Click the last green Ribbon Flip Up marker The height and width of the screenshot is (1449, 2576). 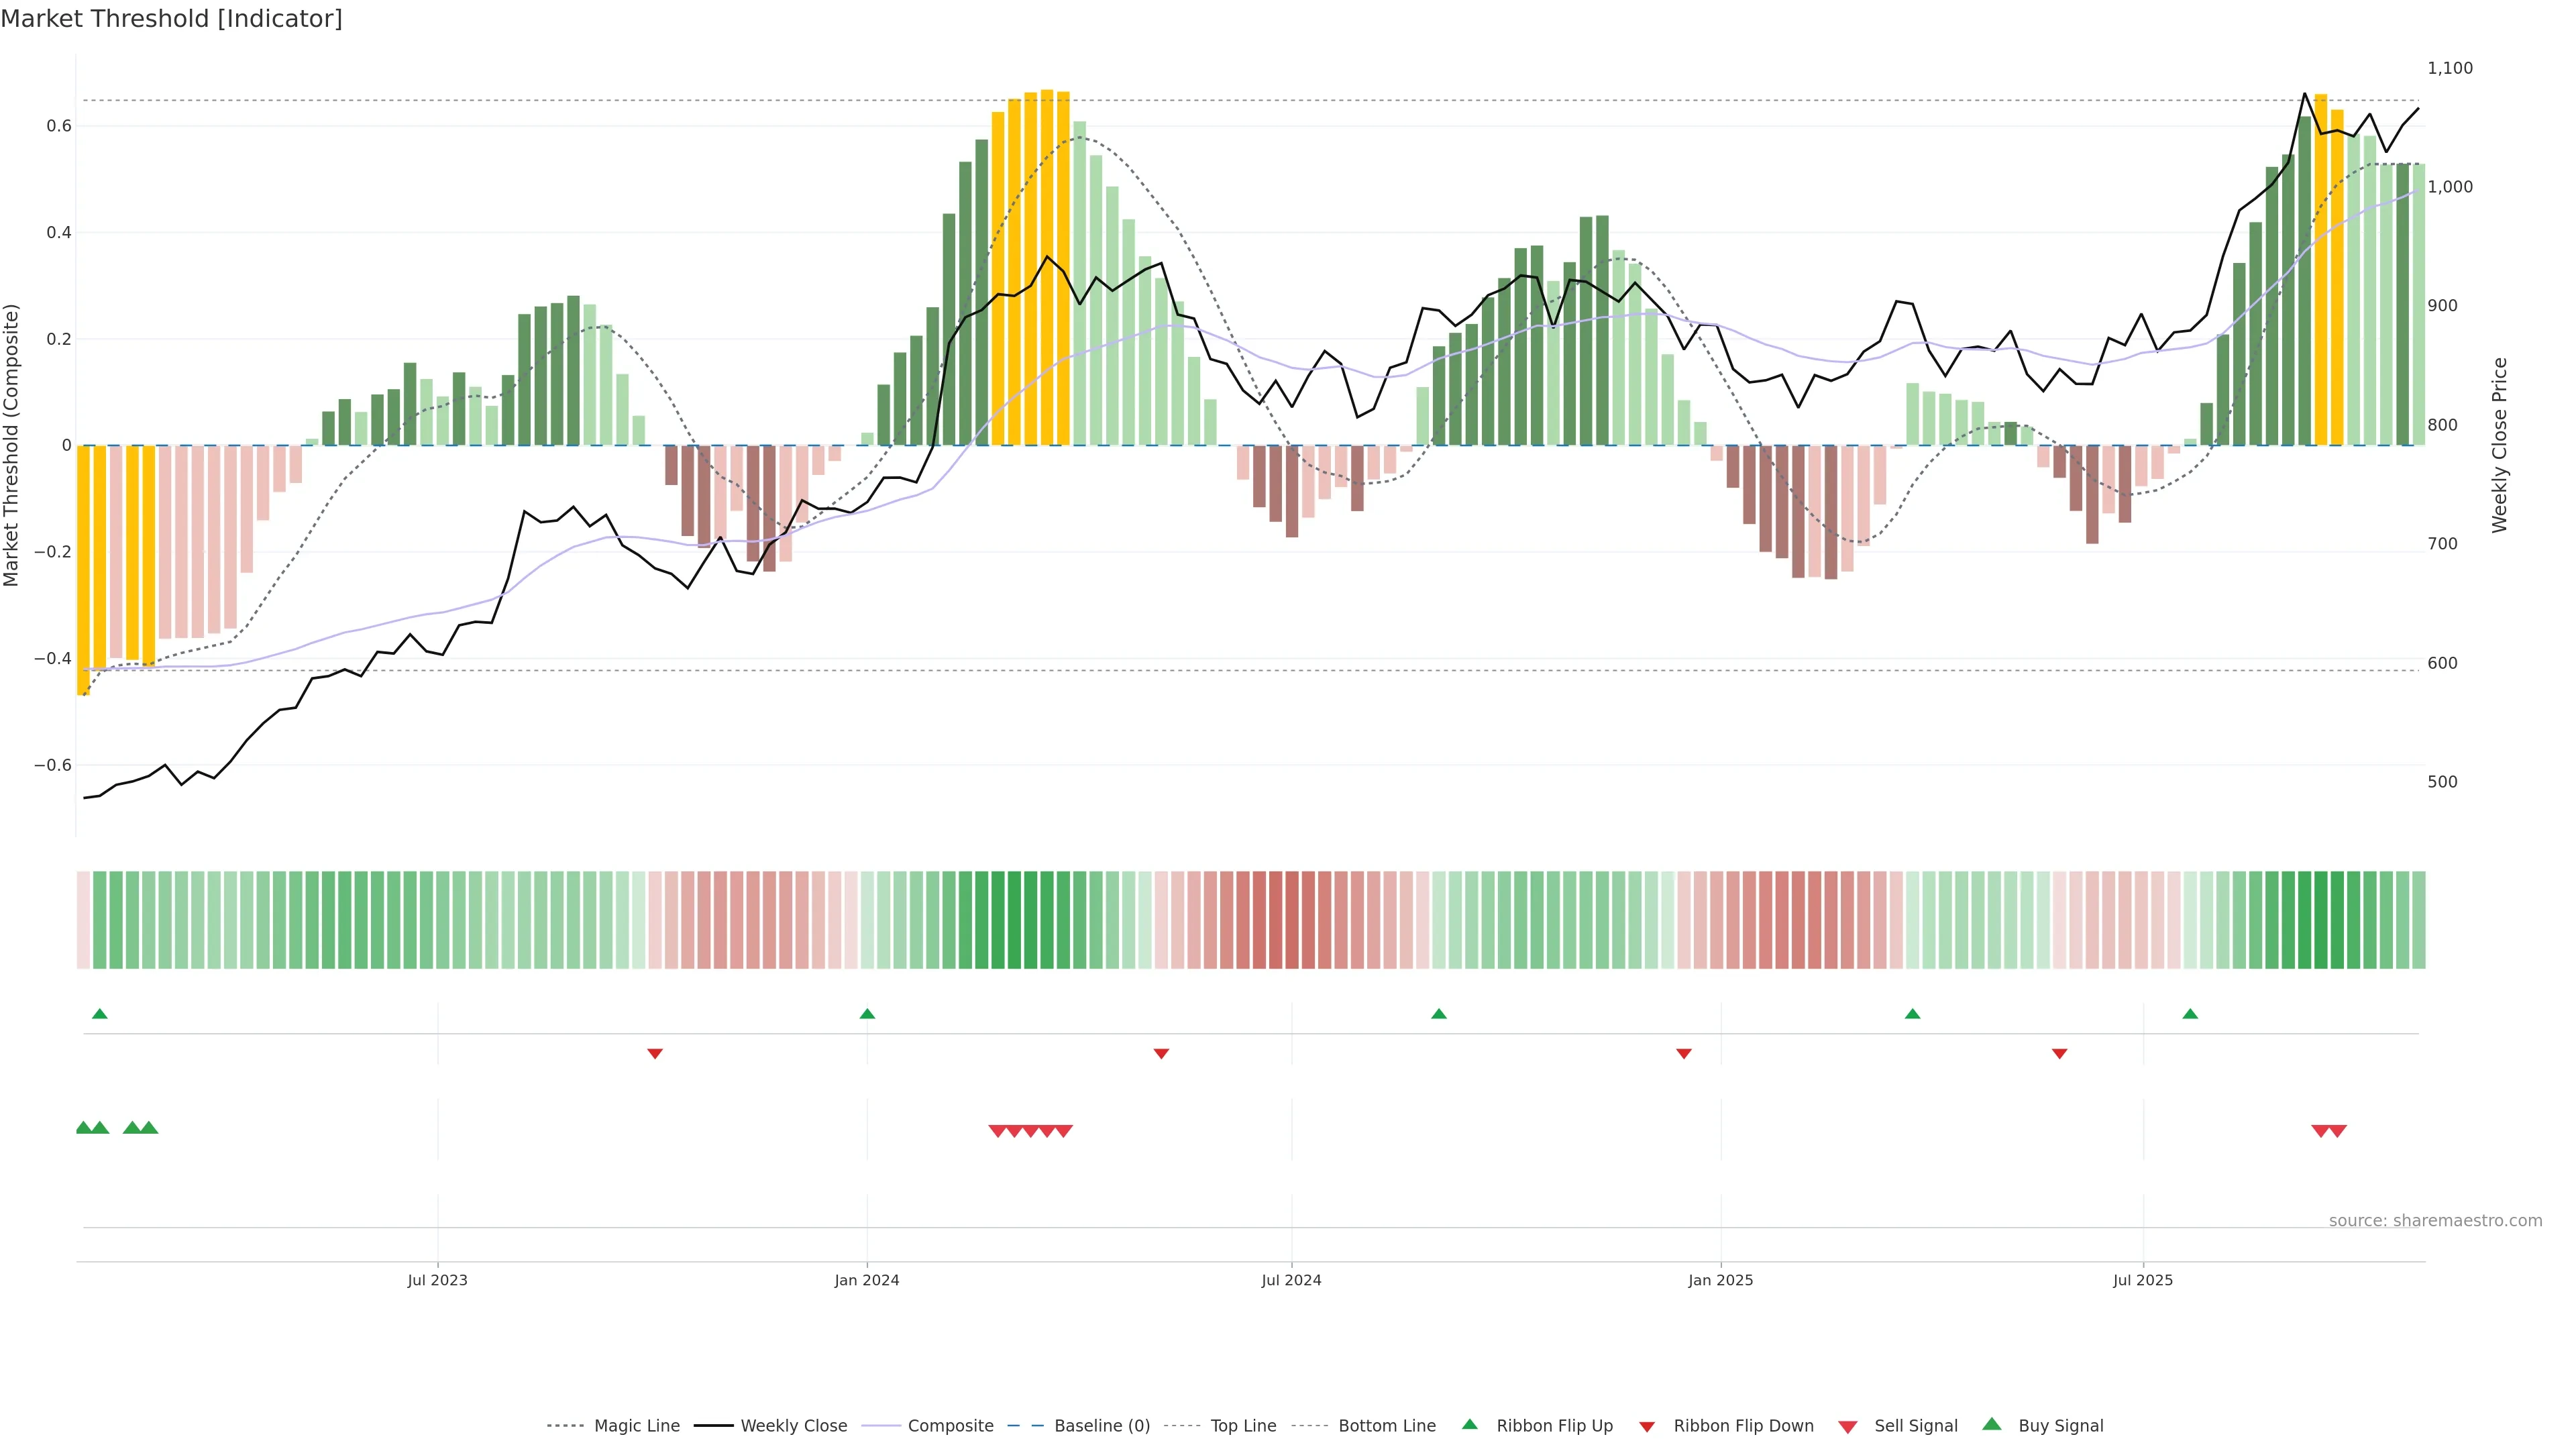click(2190, 1014)
